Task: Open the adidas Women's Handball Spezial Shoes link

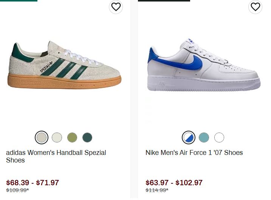Action: (56, 156)
